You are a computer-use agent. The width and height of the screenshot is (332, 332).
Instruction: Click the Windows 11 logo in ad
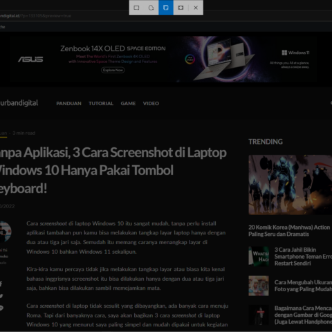(295, 53)
